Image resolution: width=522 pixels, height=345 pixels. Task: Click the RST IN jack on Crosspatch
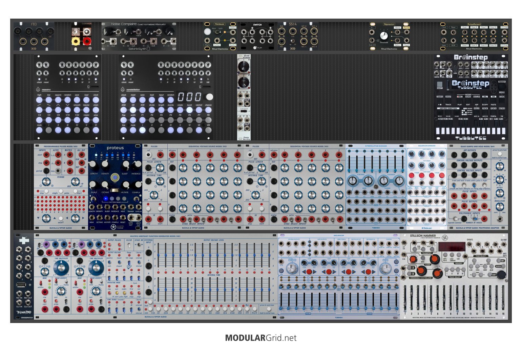pyautogui.click(x=19, y=294)
